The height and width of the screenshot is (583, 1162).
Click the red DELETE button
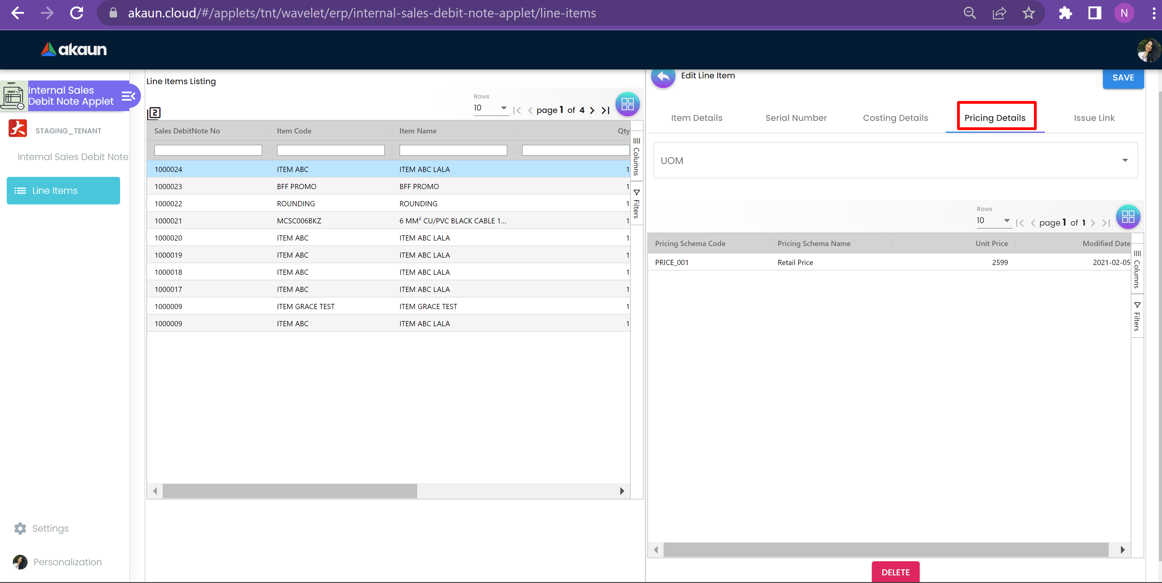click(895, 572)
